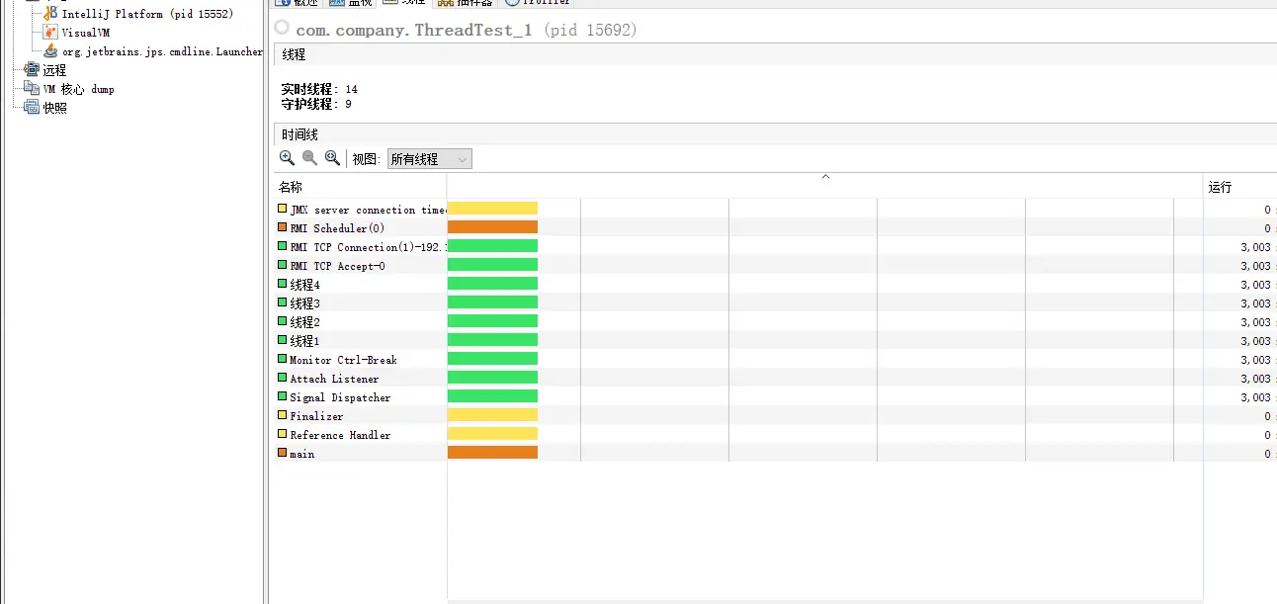Click the yellow state icon of Finalizer
This screenshot has width=1277, height=604.
coord(283,415)
